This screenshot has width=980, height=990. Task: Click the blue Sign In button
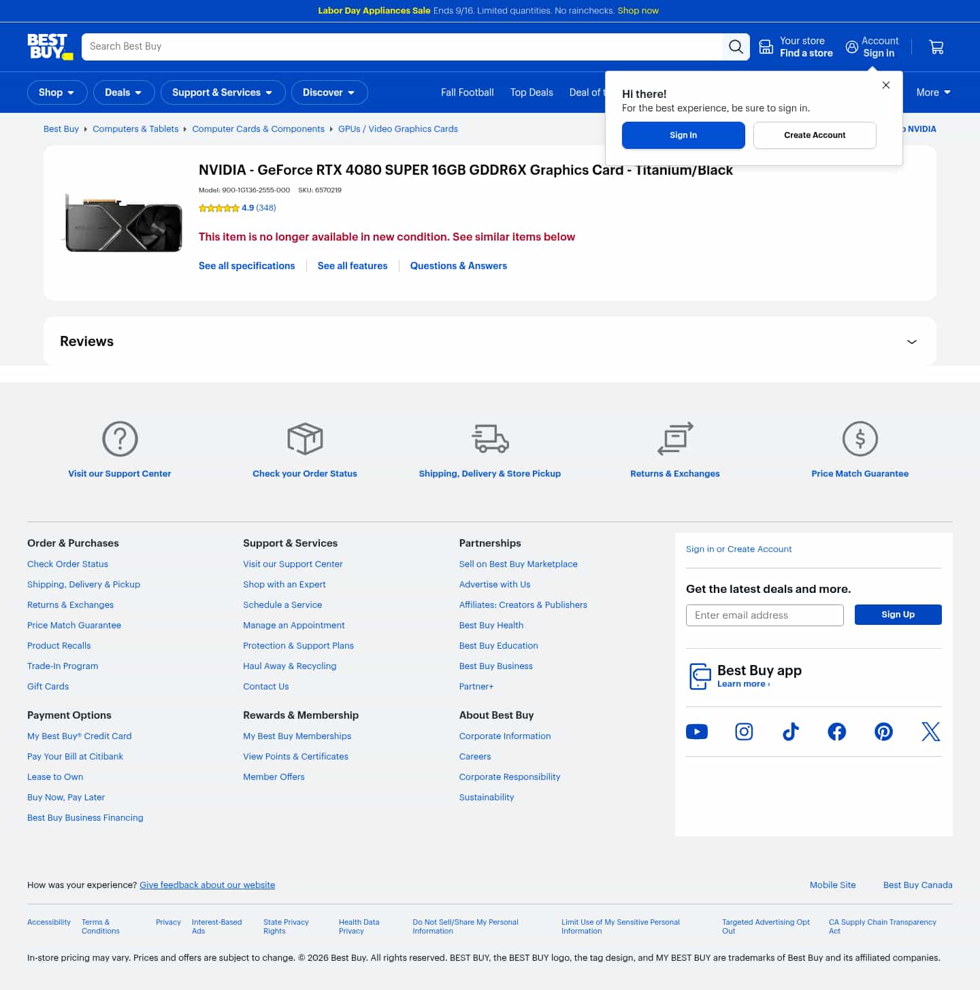coord(683,135)
